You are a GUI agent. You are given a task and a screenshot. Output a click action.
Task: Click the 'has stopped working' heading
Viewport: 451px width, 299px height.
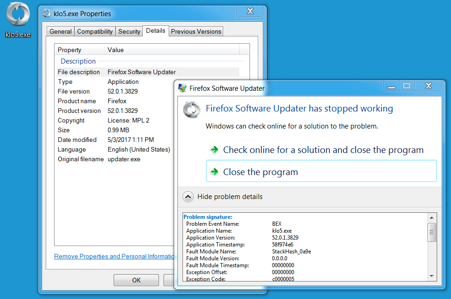pyautogui.click(x=299, y=108)
